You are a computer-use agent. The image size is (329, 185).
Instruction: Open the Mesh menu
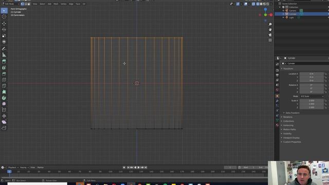coord(56,4)
